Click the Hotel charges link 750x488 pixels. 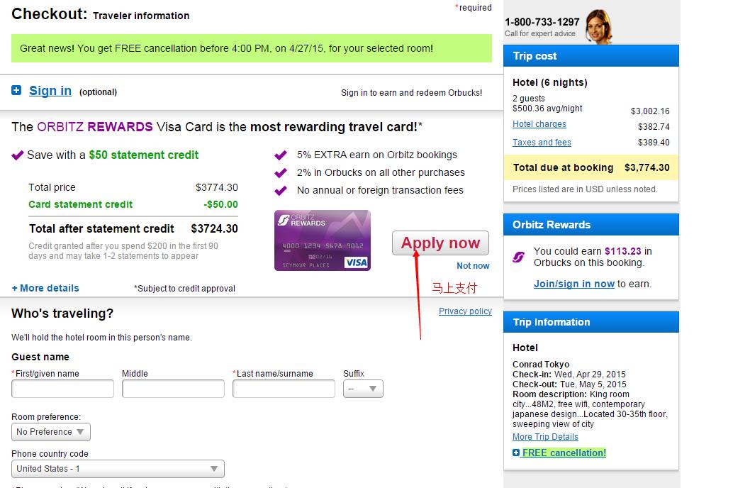point(539,124)
